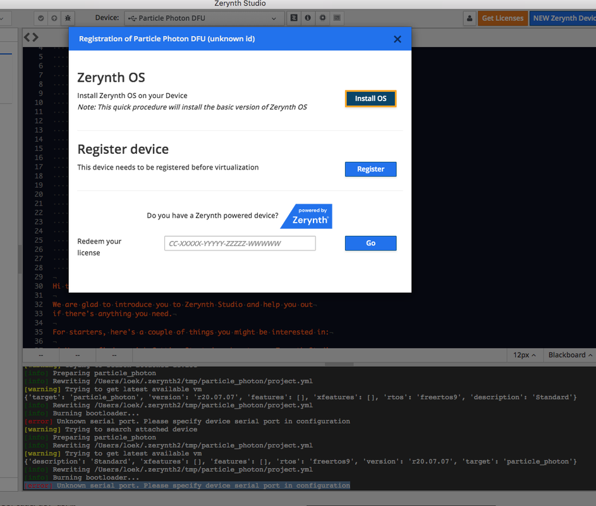Open the Blackboard theme selector
This screenshot has height=506, width=596.
tap(570, 355)
